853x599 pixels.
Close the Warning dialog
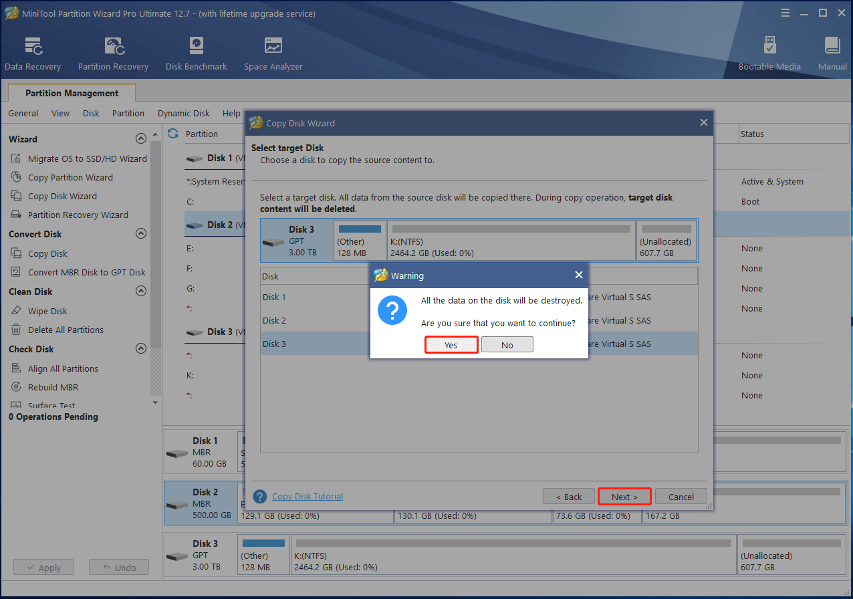click(579, 275)
